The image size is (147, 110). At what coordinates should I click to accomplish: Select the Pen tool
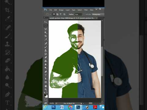46,72
